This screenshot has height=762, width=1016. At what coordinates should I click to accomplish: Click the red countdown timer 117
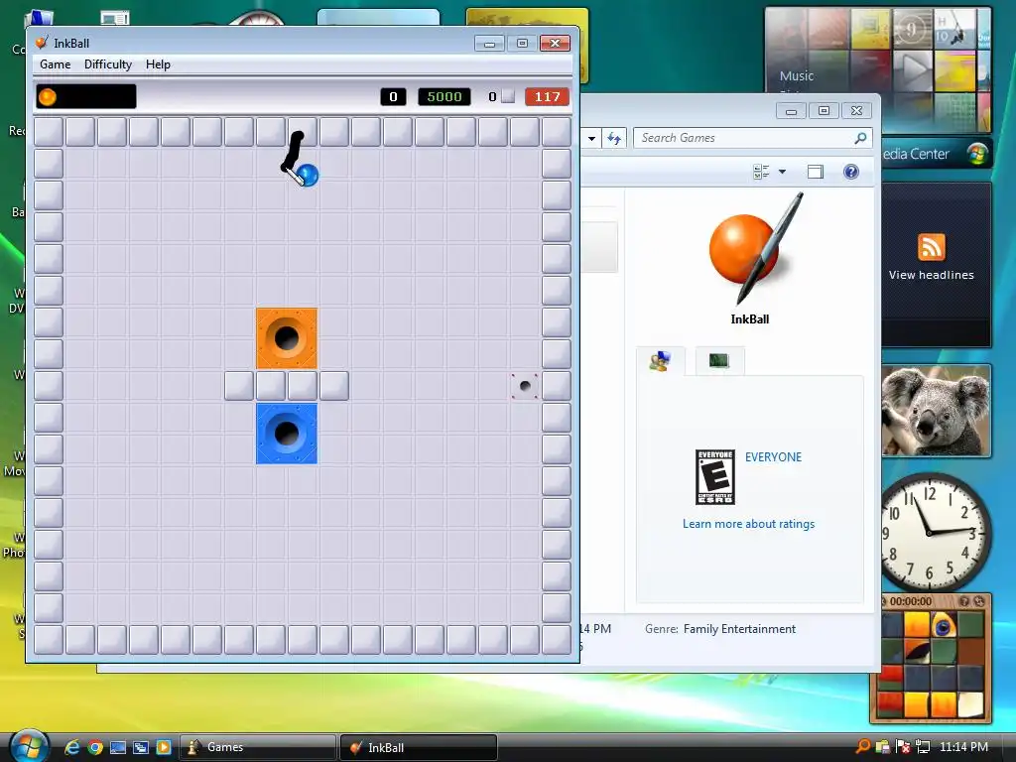tap(547, 96)
